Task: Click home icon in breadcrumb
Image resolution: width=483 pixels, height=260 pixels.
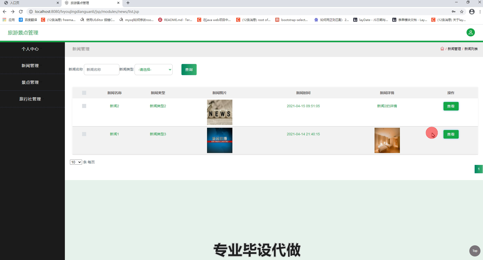Action: click(442, 49)
